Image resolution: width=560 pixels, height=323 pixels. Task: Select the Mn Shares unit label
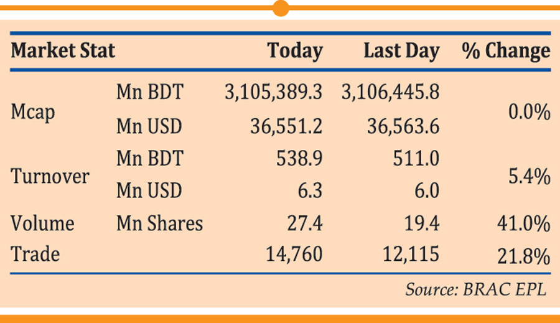pos(159,223)
